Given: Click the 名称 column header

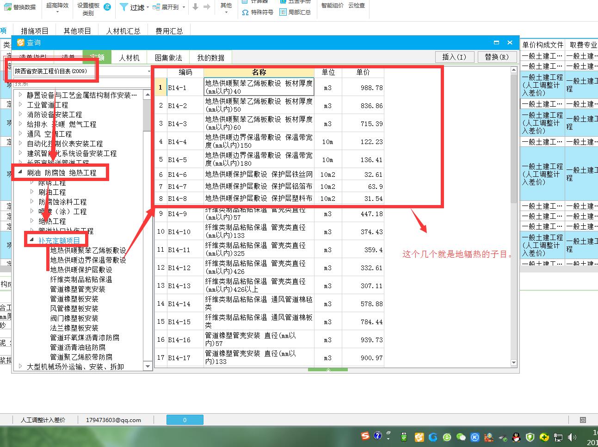Looking at the screenshot, I should pyautogui.click(x=259, y=72).
